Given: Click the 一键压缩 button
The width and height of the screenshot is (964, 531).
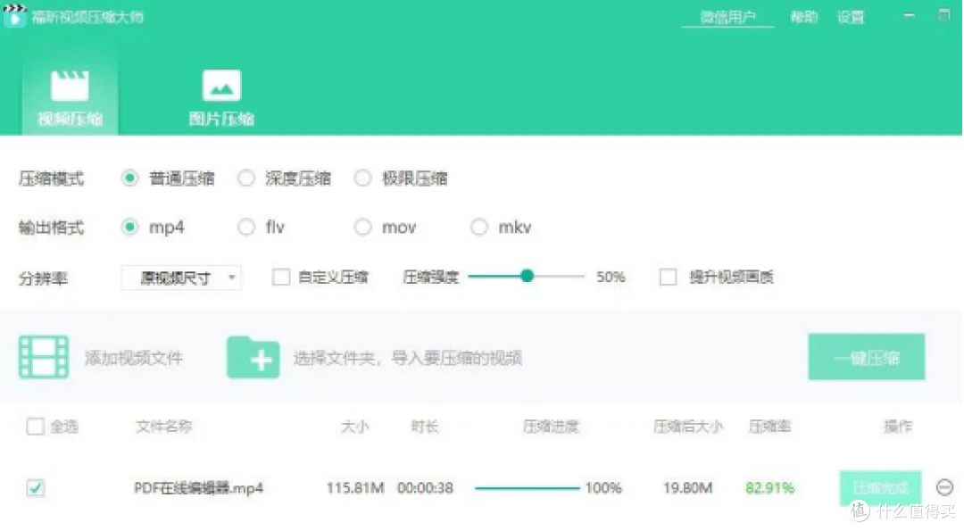Looking at the screenshot, I should [867, 357].
